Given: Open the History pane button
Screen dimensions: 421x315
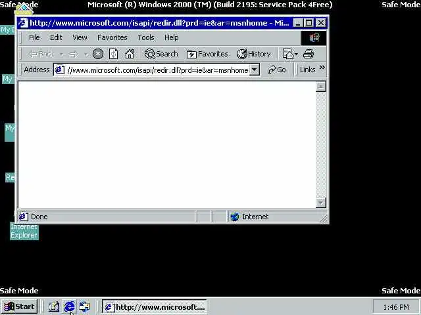Looking at the screenshot, I should pyautogui.click(x=253, y=54).
